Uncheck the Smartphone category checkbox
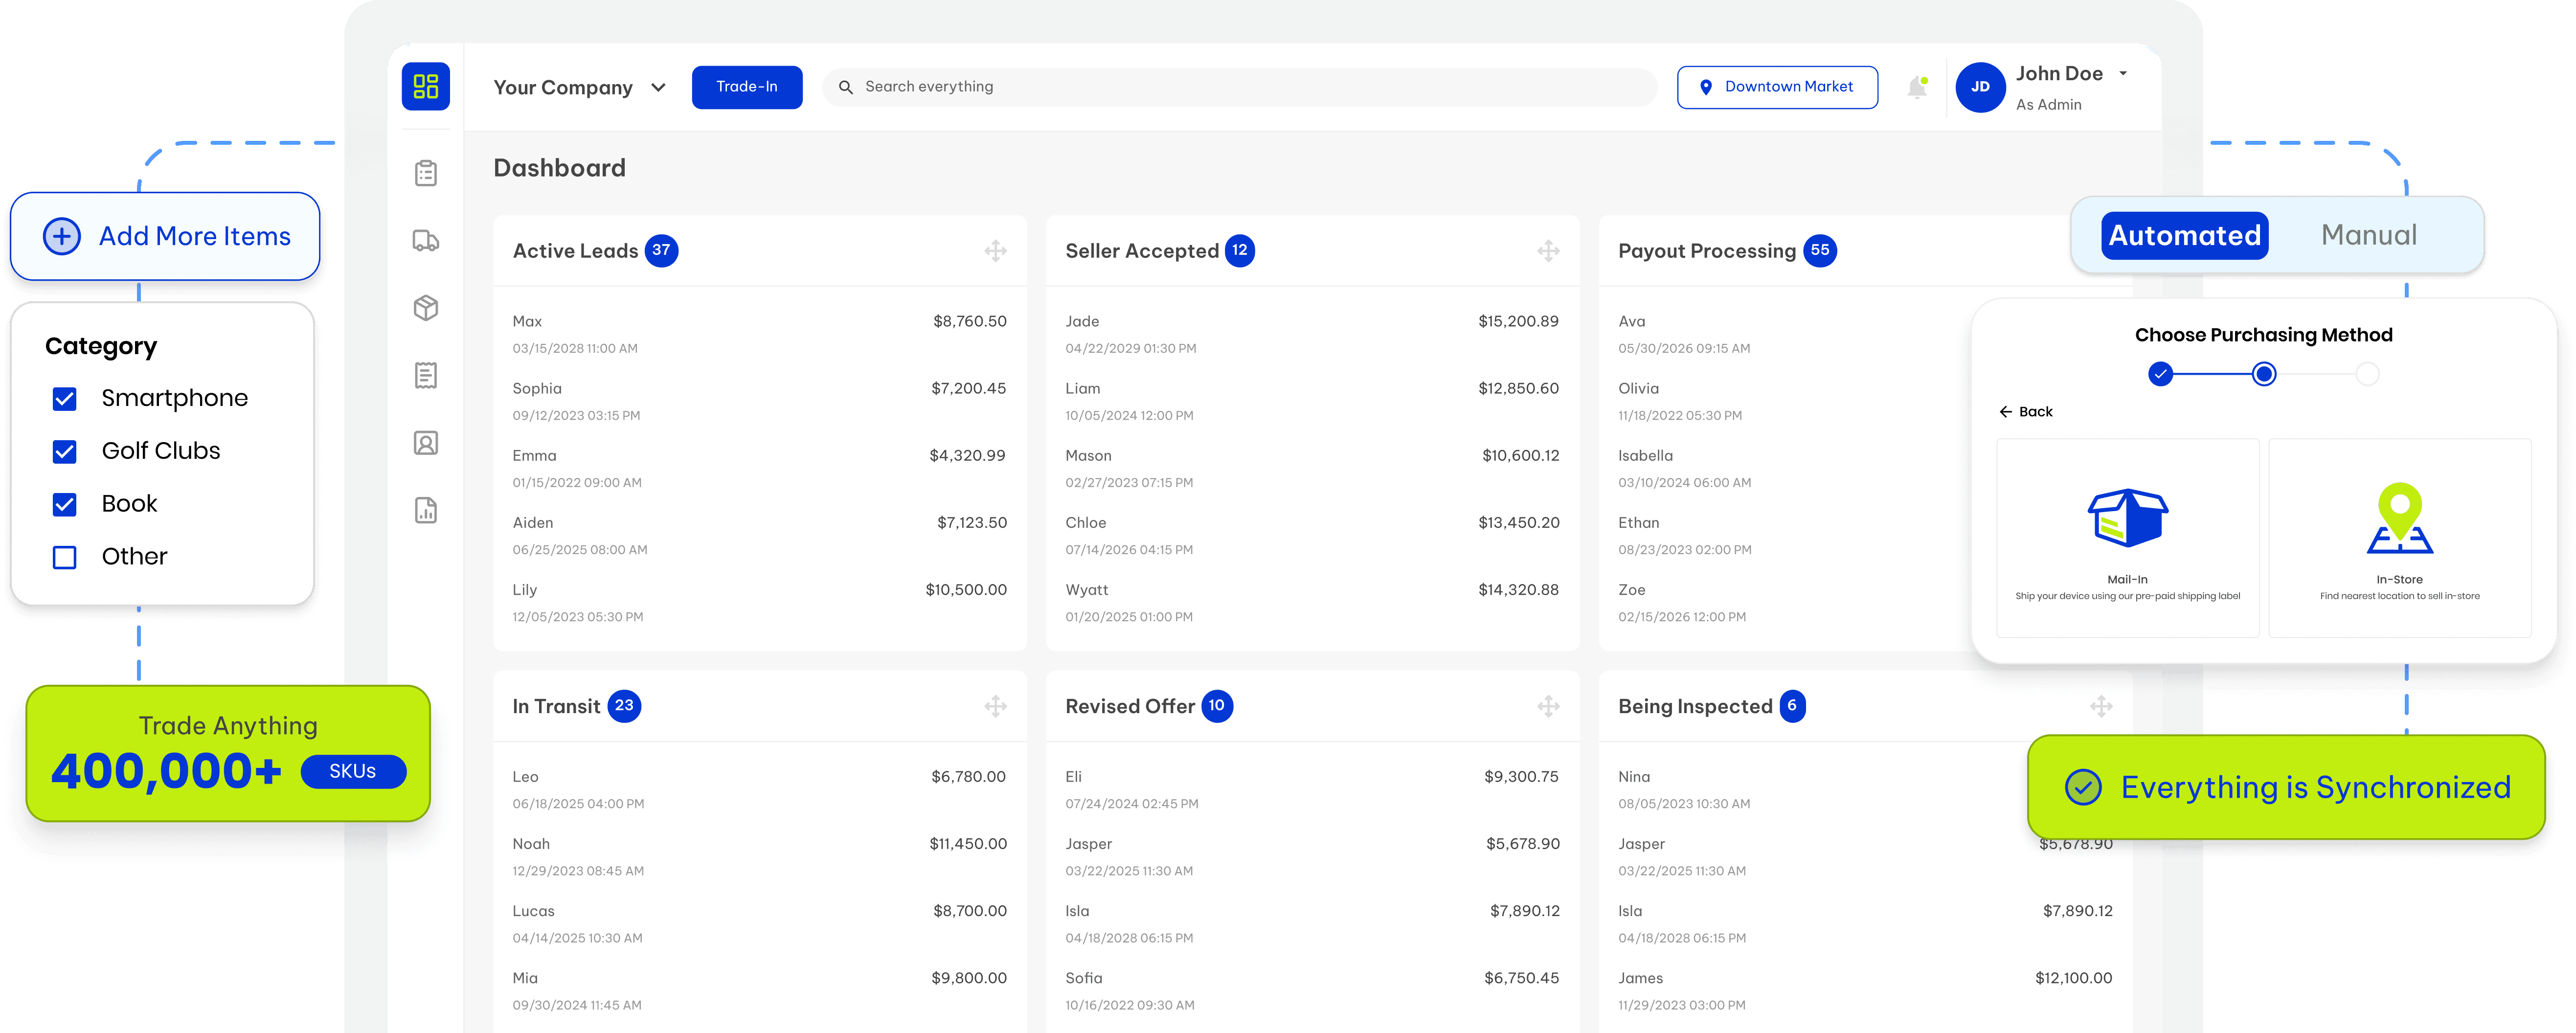Viewport: 2576px width, 1033px height. [65, 399]
